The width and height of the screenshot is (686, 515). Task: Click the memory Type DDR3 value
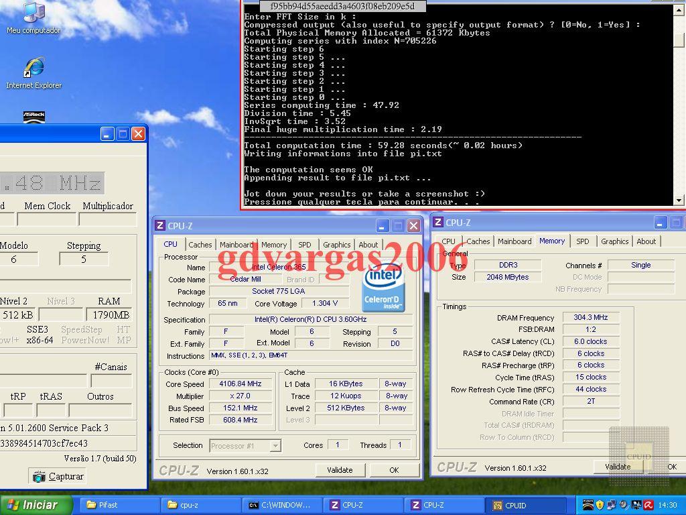508,265
